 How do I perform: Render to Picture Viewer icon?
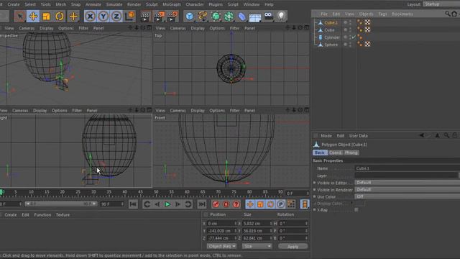[158, 16]
